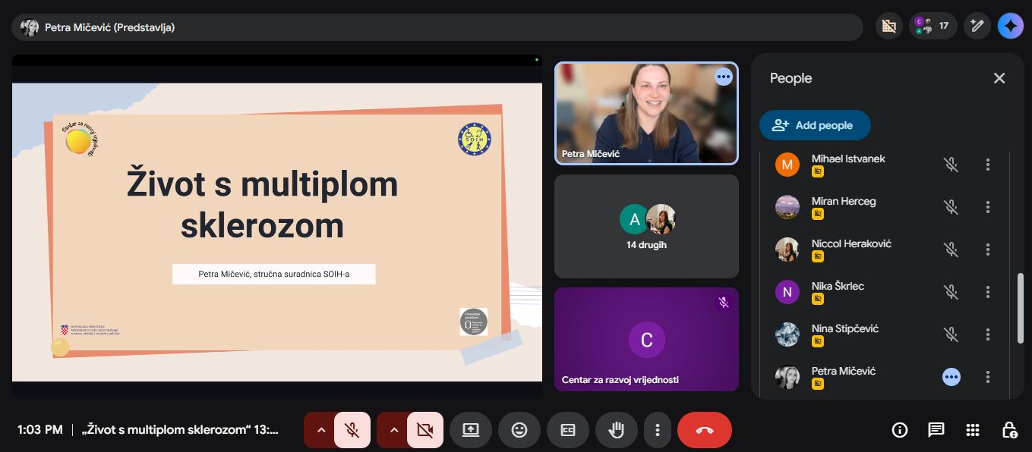Select the 14 drugih participants tile
This screenshot has width=1032, height=452.
[646, 226]
